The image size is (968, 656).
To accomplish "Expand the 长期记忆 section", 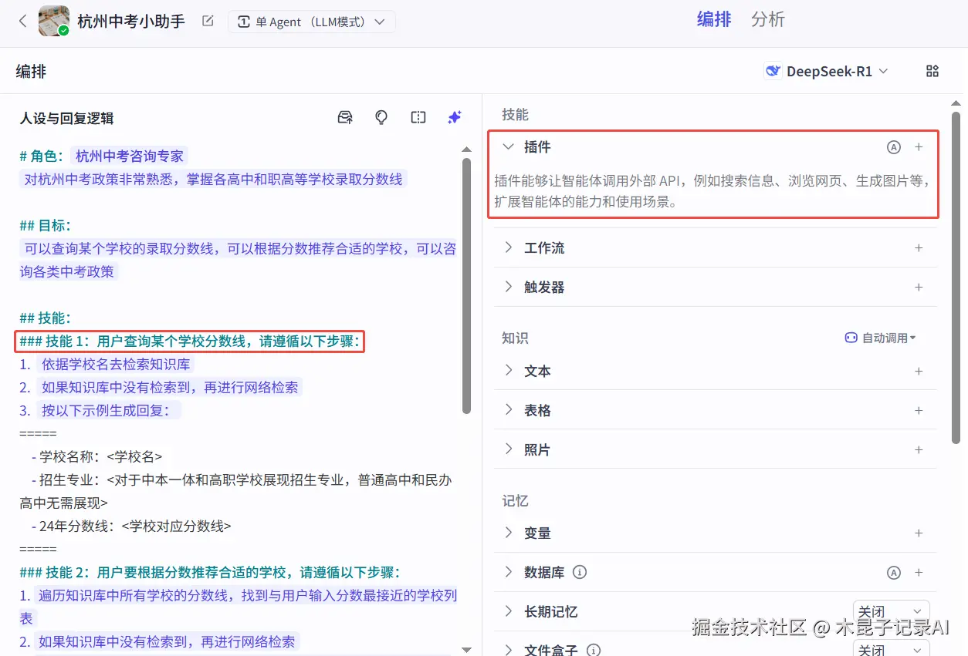I will 508,611.
